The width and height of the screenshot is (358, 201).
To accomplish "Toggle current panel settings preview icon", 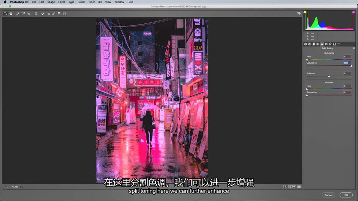I will coord(299,187).
